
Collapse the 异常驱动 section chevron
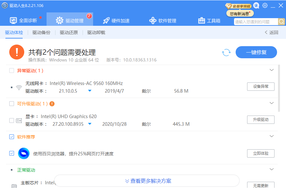click(x=272, y=70)
